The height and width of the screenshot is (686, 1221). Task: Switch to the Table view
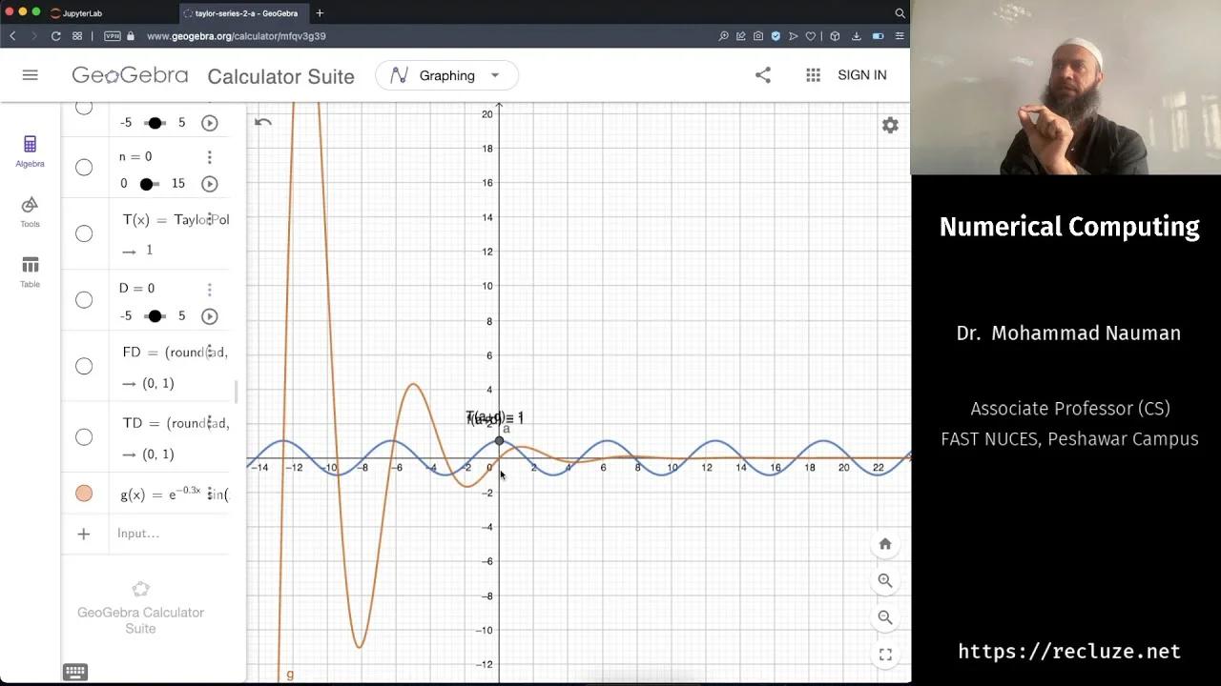click(x=30, y=270)
